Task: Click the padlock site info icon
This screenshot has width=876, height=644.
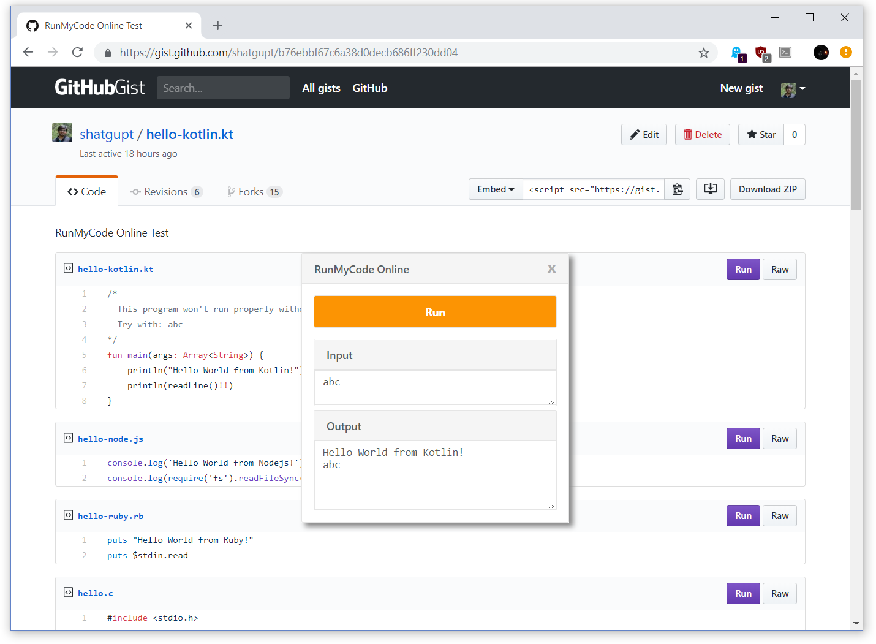Action: click(108, 53)
